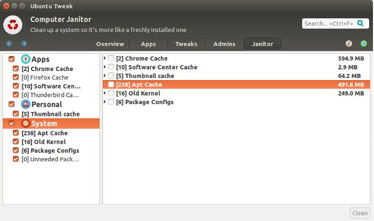
Task: Uncheck Old Kernel in the sidebar
Action: pos(16,141)
